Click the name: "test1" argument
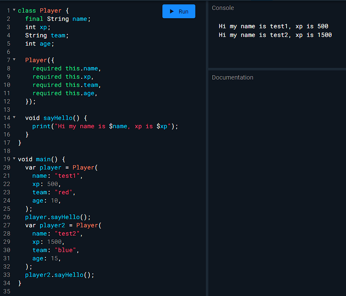346x296 pixels. 57,176
